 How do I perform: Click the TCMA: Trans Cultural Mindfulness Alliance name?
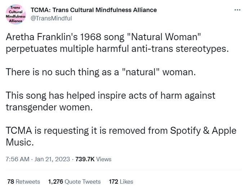[x=94, y=10]
